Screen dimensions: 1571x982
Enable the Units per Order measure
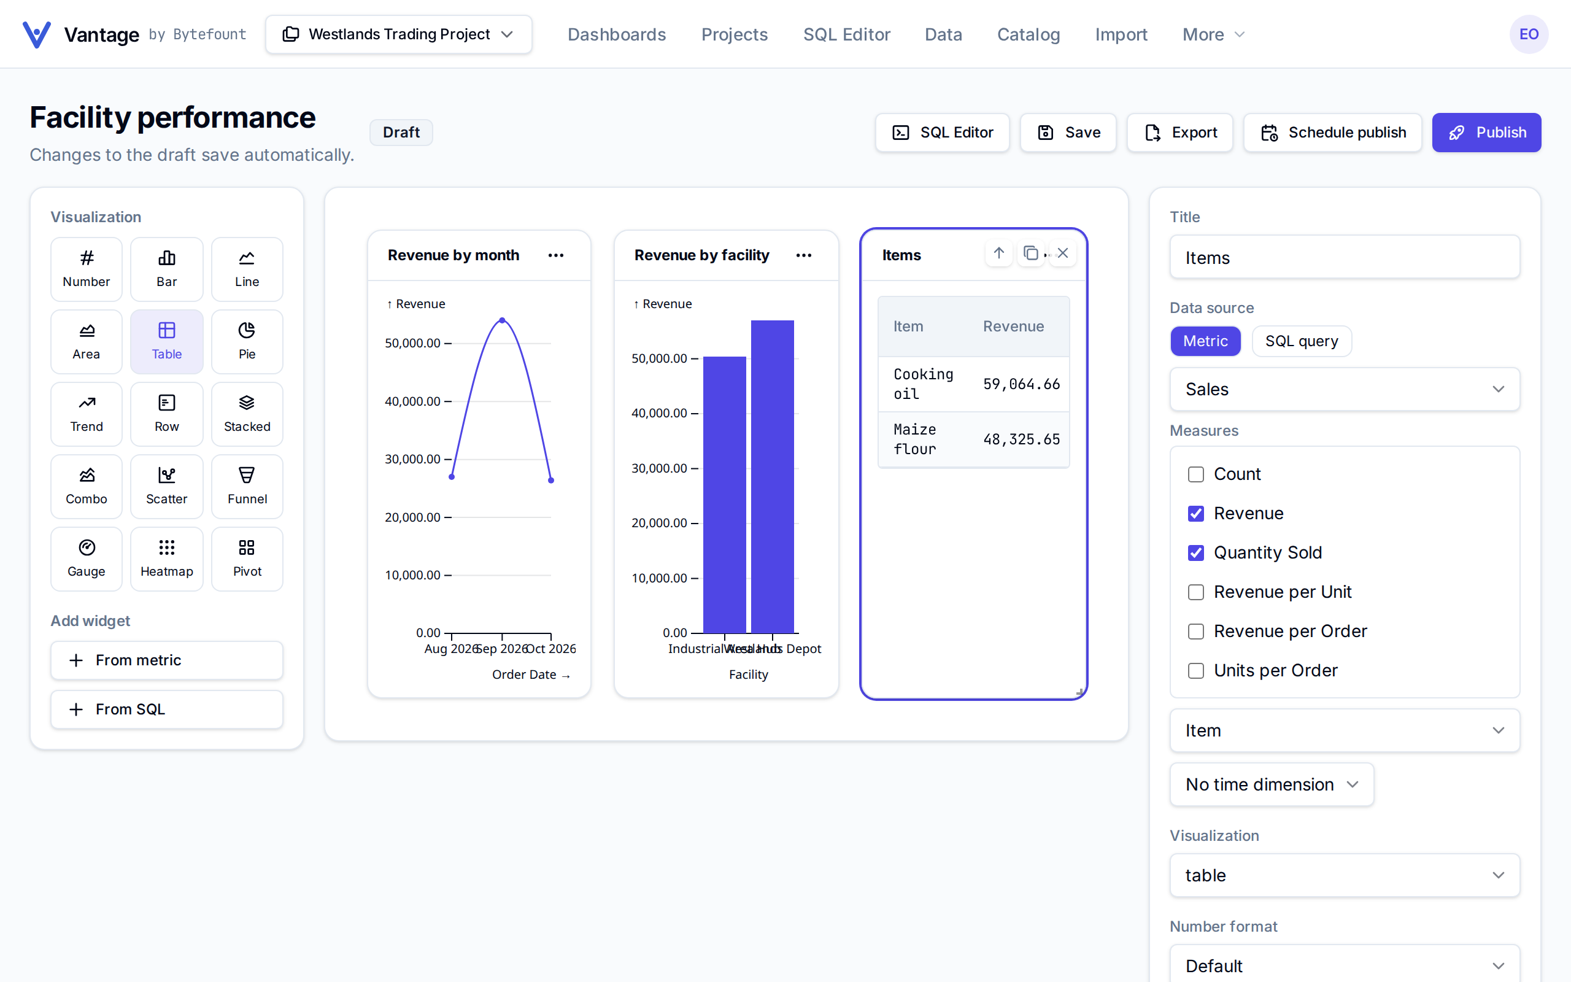(x=1196, y=671)
